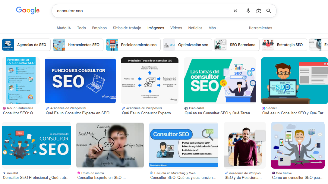This screenshot has height=184, width=328.
Task: Start voice search with microphone icon
Action: 248,11
